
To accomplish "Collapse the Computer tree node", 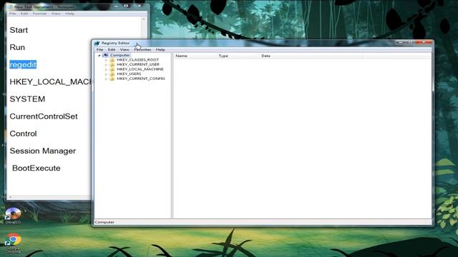I will point(99,55).
